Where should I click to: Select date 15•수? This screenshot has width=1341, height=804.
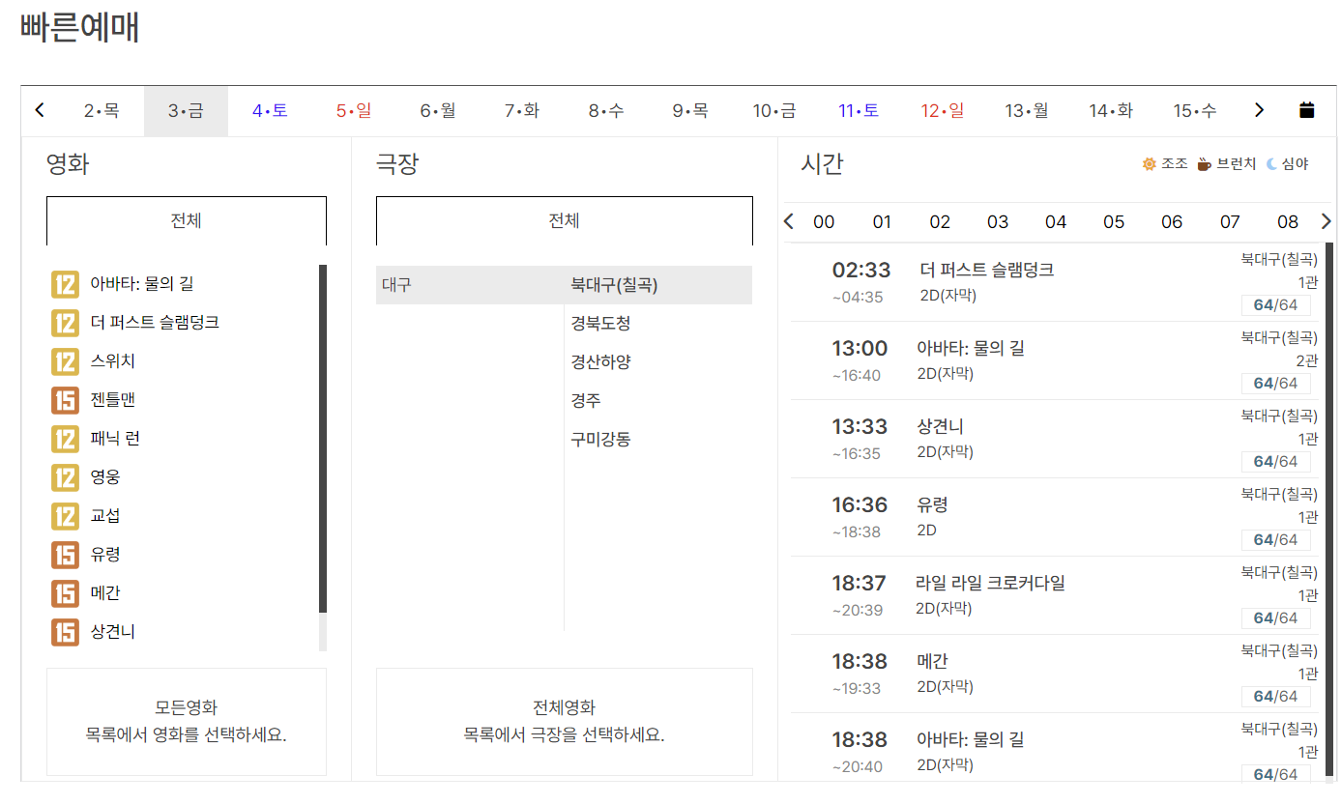(x=1195, y=110)
